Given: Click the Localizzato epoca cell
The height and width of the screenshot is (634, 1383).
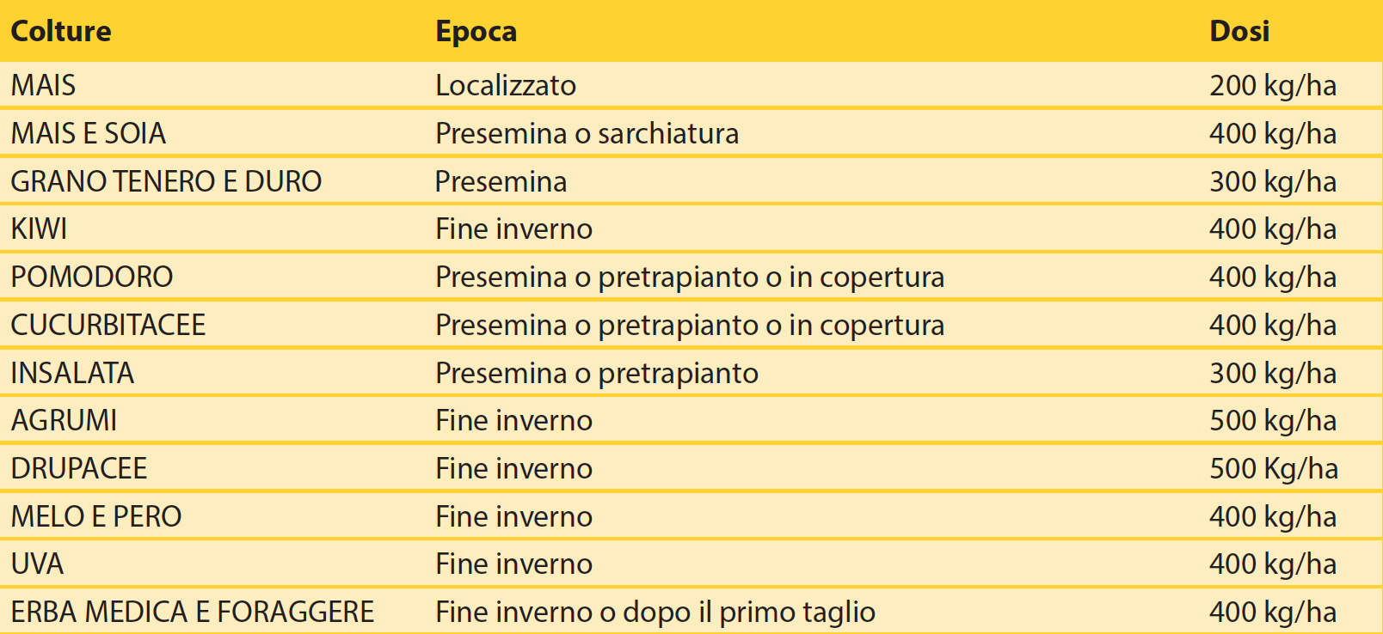Looking at the screenshot, I should pos(506,85).
